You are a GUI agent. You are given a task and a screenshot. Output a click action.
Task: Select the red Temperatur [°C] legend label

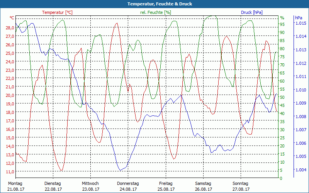click(57, 12)
